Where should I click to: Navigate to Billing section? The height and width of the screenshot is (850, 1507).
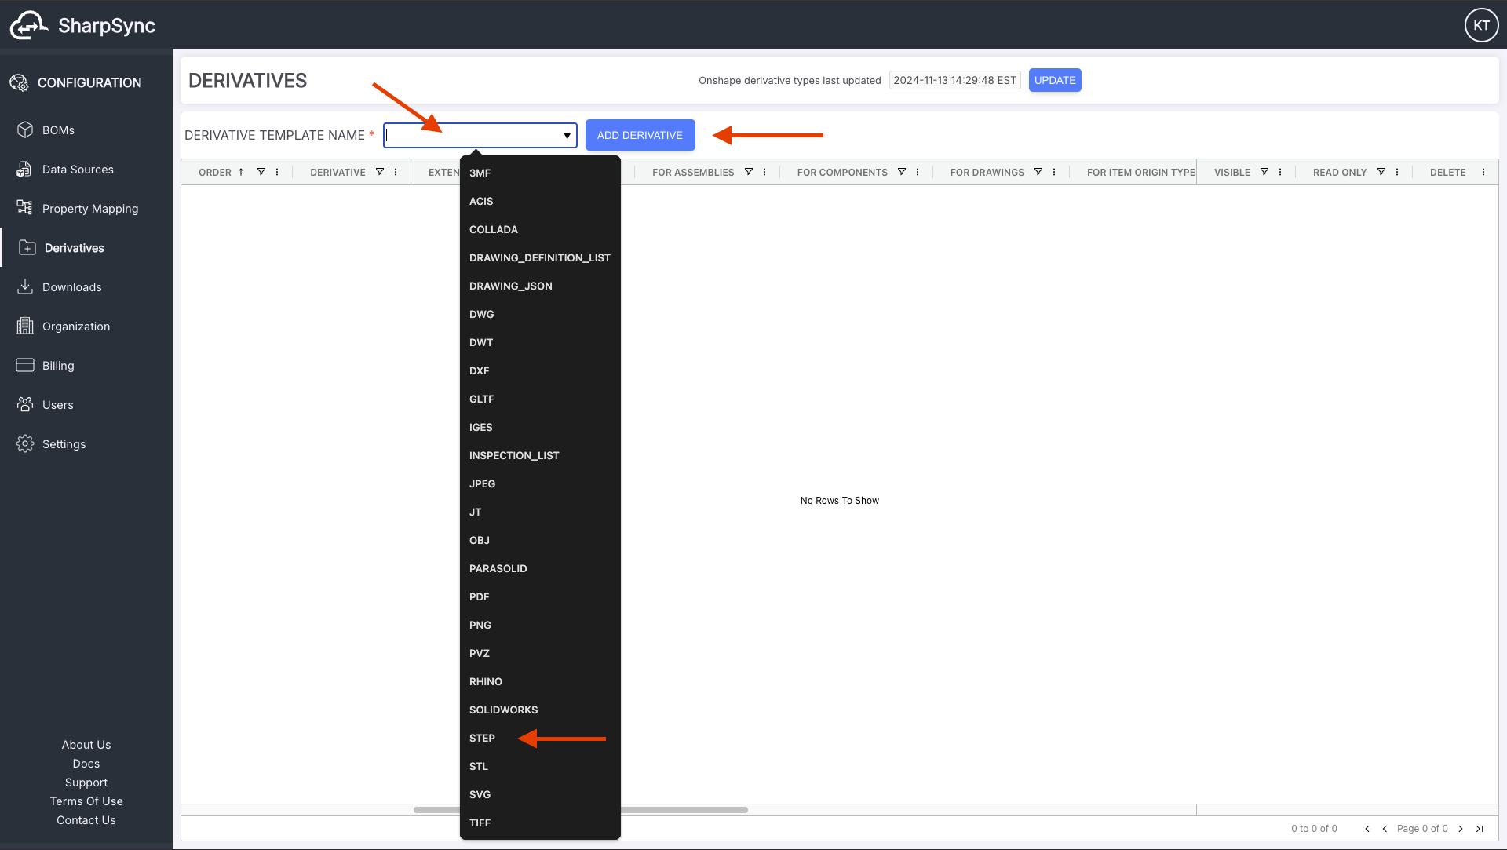coord(57,364)
